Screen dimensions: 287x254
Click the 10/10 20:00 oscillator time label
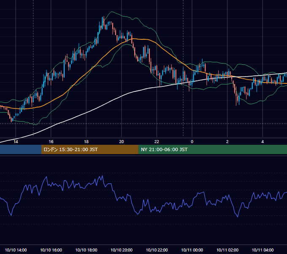click(x=122, y=250)
